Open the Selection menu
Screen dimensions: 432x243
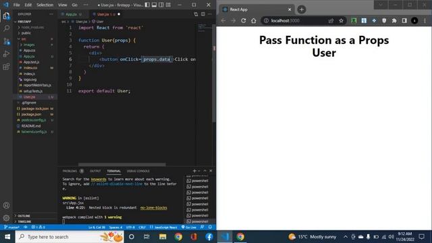(45, 5)
